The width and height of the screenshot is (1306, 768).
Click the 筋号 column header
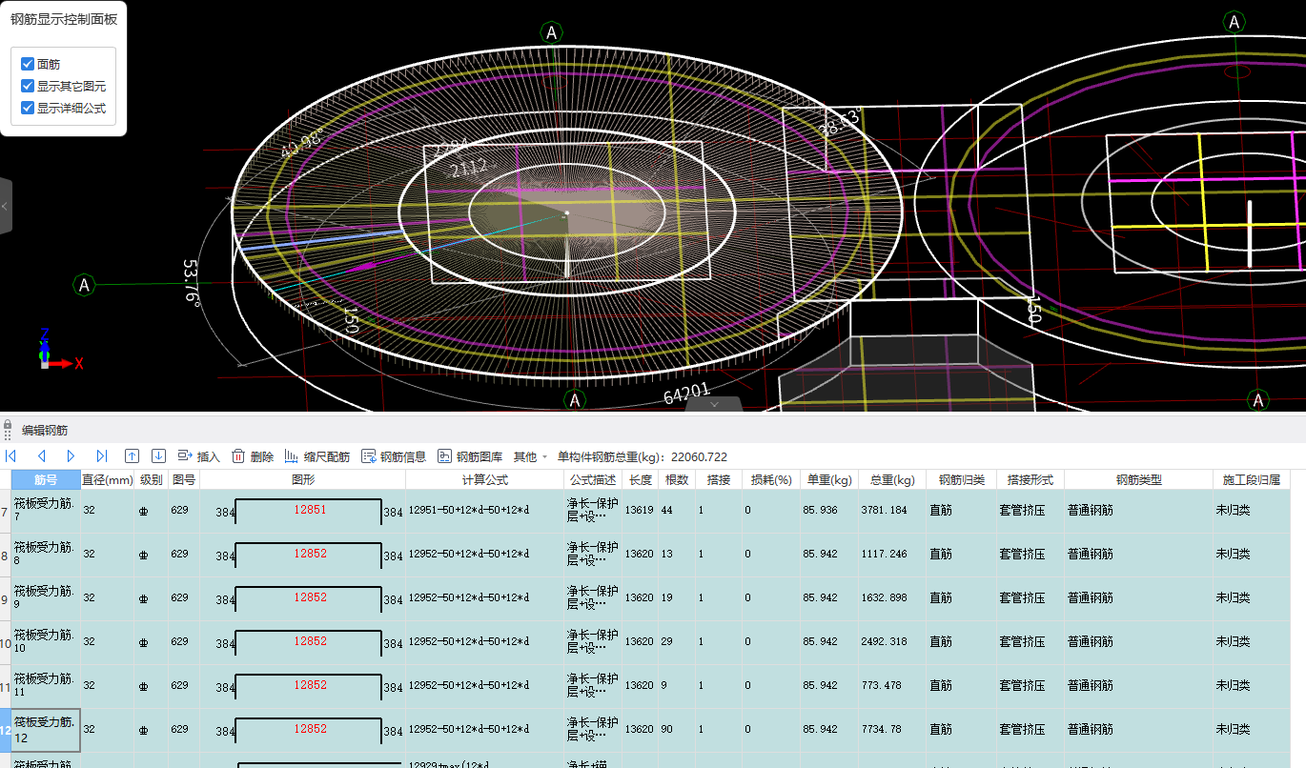[x=46, y=480]
